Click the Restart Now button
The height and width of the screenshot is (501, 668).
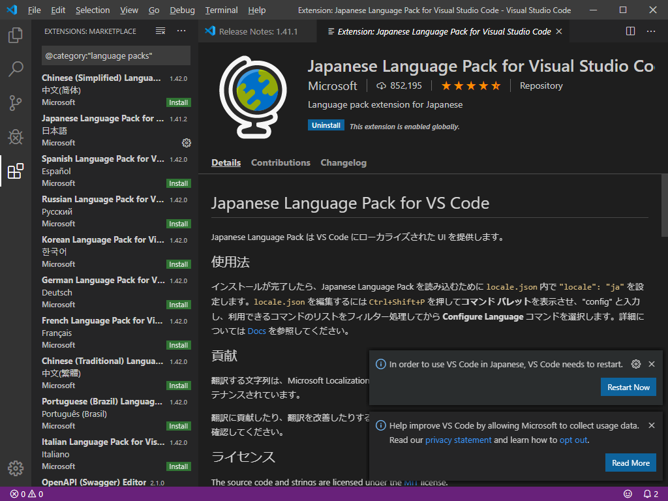click(x=628, y=387)
